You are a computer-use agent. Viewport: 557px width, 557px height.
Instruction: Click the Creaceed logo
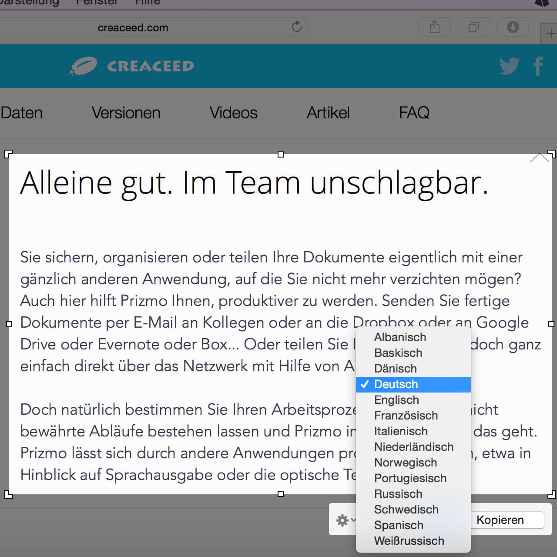(132, 66)
